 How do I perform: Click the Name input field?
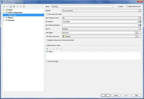click(82, 6)
